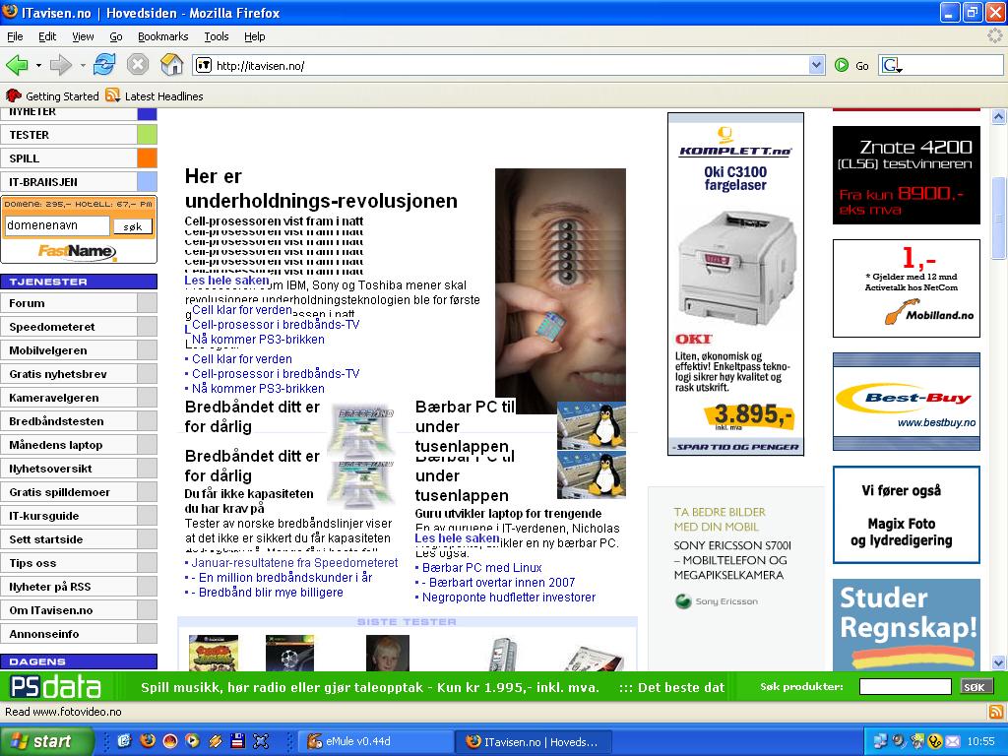Reload the page with the refresh icon
1008x756 pixels.
click(104, 65)
